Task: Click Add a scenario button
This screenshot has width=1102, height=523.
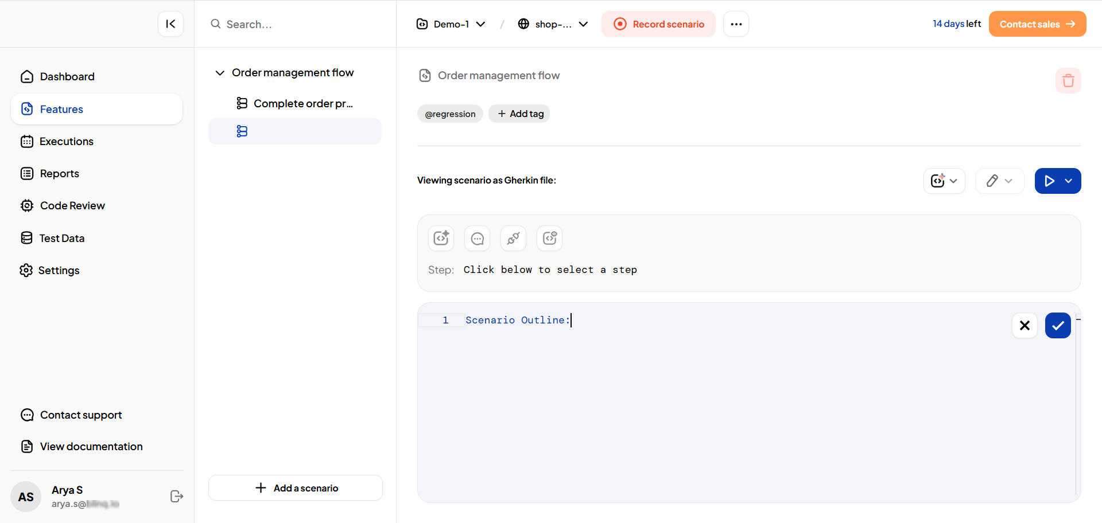Action: coord(296,488)
